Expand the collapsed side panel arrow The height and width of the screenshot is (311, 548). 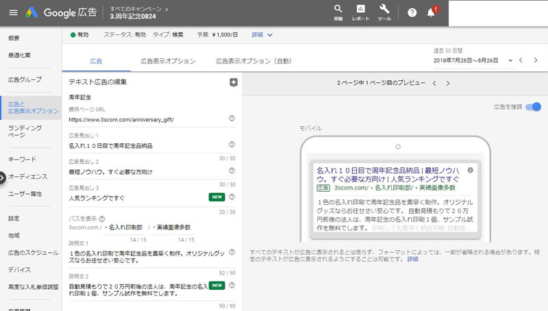[x=3, y=177]
